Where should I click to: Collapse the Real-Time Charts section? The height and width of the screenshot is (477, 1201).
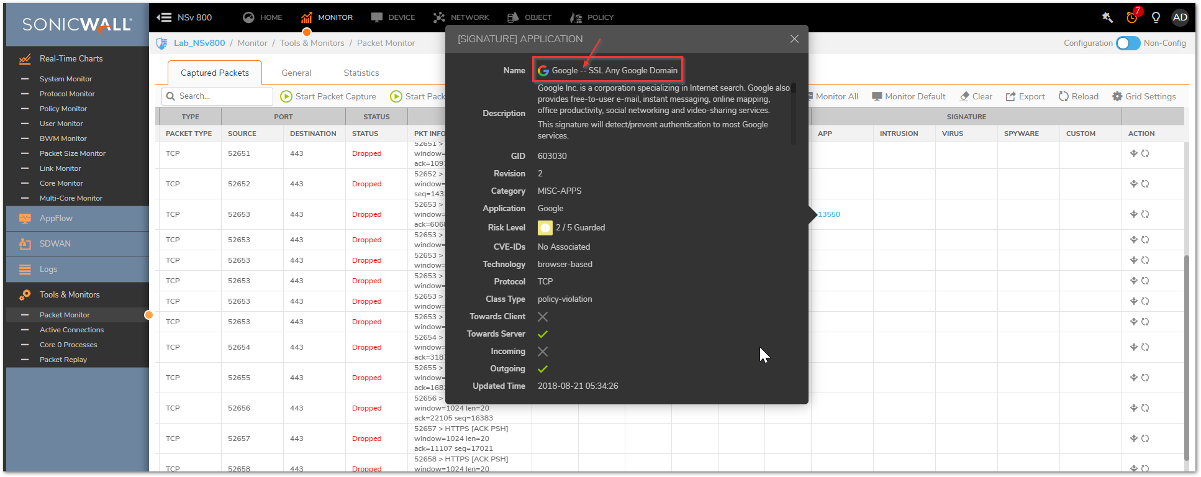pyautogui.click(x=71, y=58)
